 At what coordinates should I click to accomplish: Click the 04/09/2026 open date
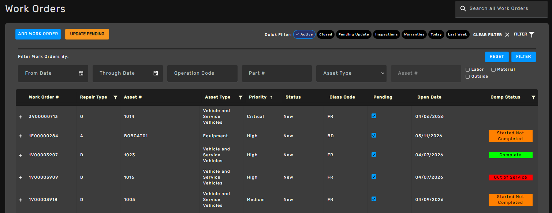429,200
